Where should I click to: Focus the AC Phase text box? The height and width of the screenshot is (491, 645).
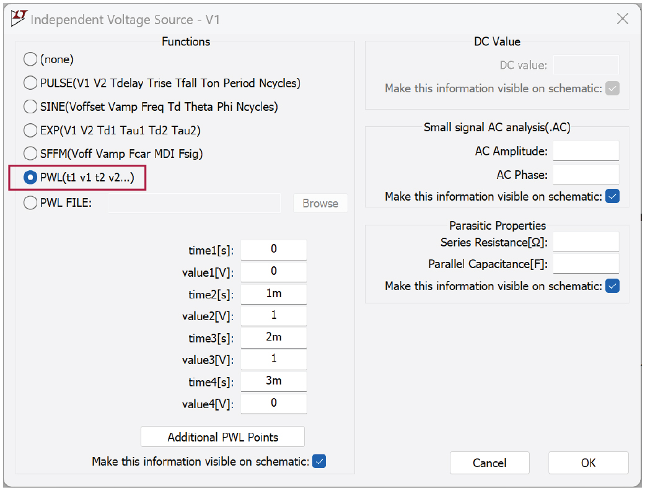tap(586, 175)
